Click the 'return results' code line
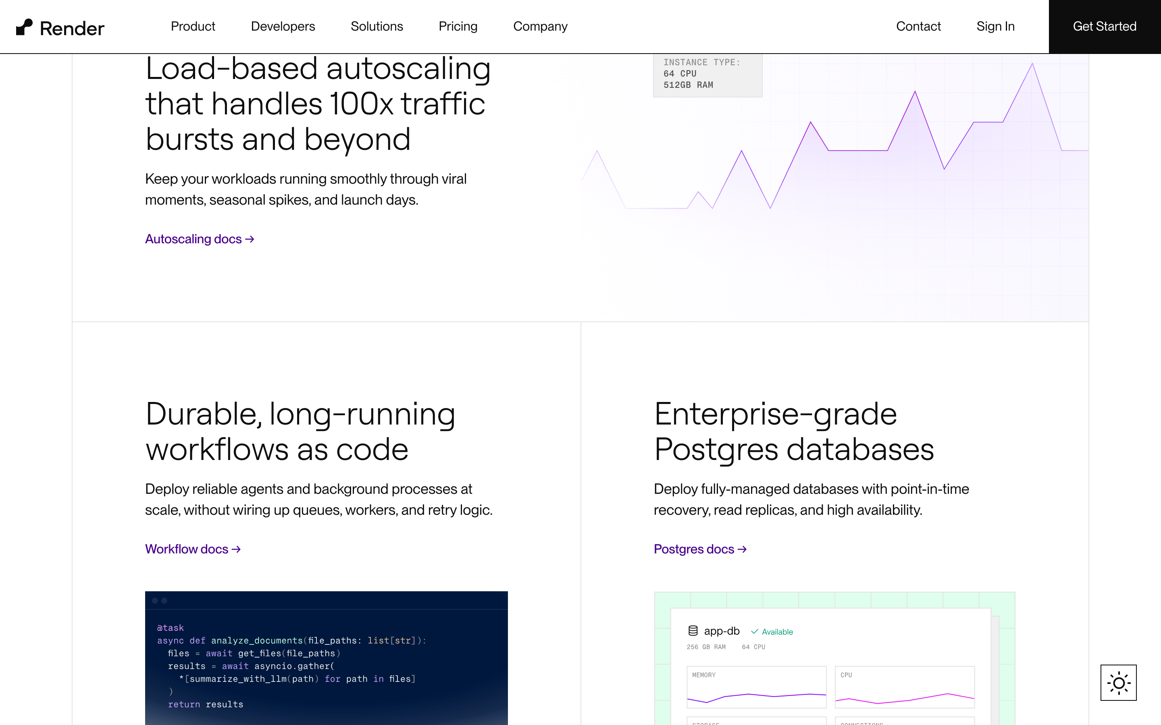This screenshot has height=725, width=1161. click(205, 704)
